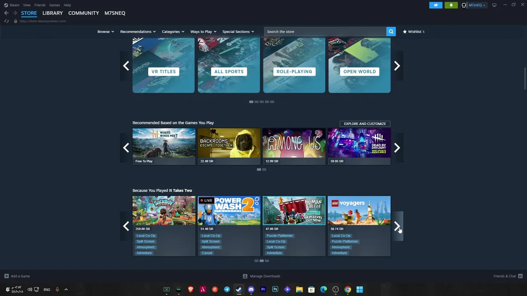Click the blue announcements megaphone icon
This screenshot has height=296, width=527.
click(436, 5)
